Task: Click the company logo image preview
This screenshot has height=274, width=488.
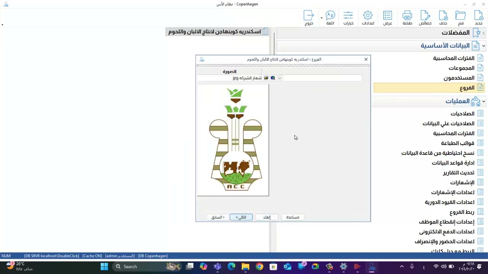Action: pos(233,140)
